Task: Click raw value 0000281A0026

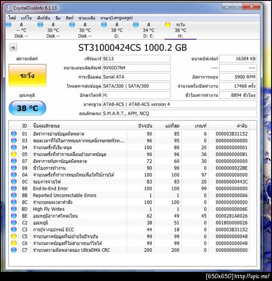Action: (232, 216)
